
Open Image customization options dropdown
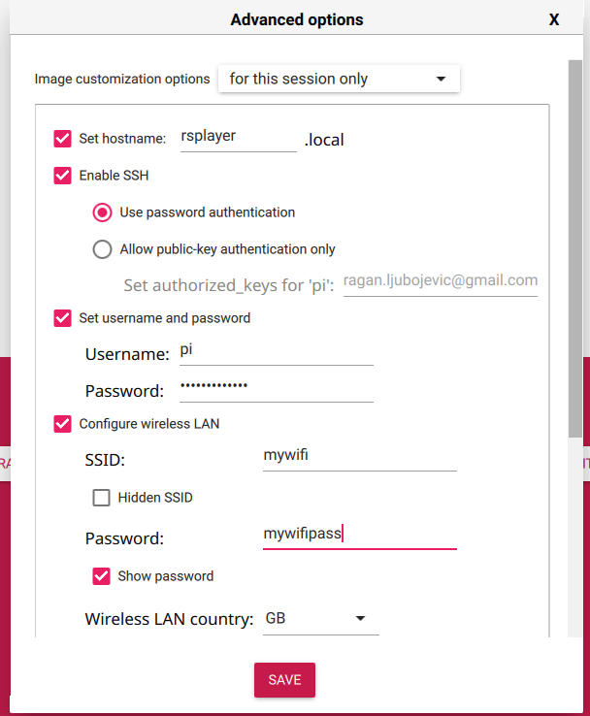pyautogui.click(x=339, y=79)
